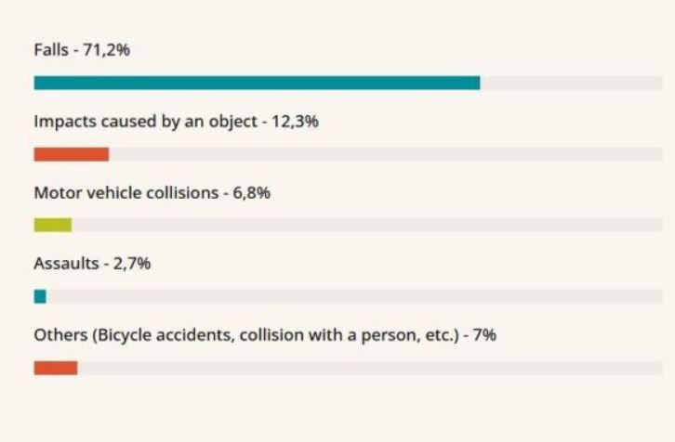This screenshot has width=675, height=442.
Task: Click the small teal Assaults bar
Action: 40,296
